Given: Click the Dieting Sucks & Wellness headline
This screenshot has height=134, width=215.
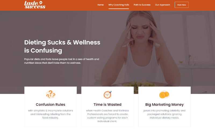Looking at the screenshot, I should pyautogui.click(x=62, y=46).
